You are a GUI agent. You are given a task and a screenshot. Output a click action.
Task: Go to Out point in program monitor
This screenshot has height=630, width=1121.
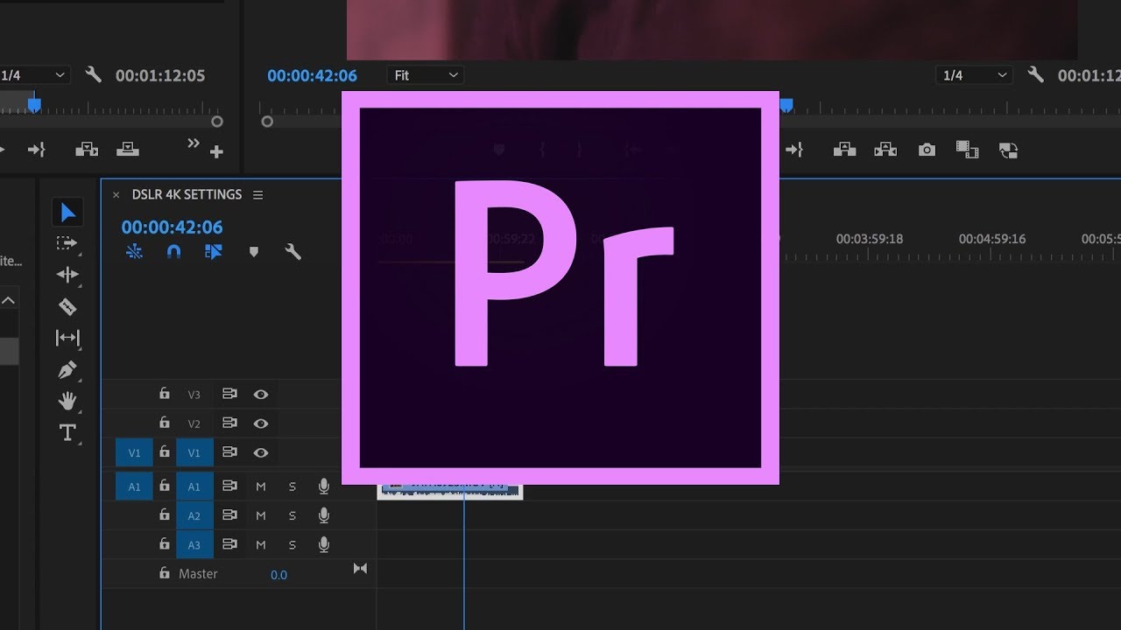(x=794, y=150)
